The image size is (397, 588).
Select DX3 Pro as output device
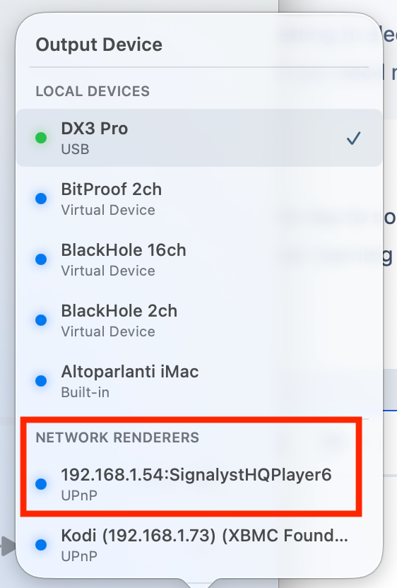[x=199, y=138]
